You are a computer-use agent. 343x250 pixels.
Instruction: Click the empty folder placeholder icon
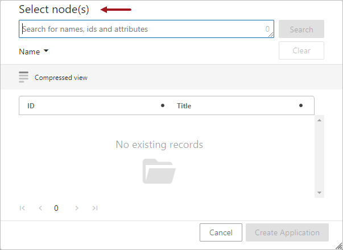click(159, 171)
